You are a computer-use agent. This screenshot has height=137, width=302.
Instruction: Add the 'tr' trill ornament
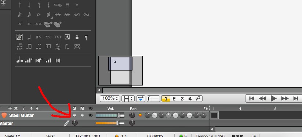pos(39,15)
